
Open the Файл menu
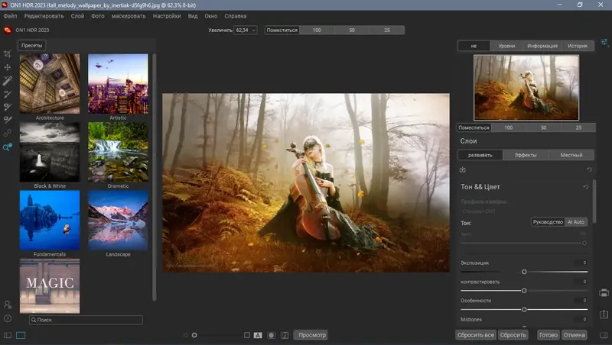coord(10,15)
